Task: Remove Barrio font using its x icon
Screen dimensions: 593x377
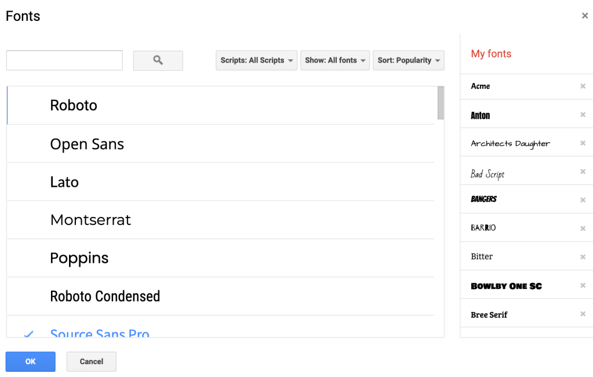Action: pos(583,229)
